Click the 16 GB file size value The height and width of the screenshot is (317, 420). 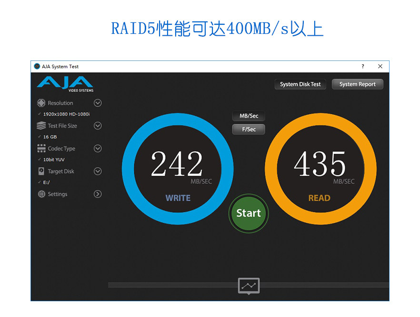pos(50,137)
